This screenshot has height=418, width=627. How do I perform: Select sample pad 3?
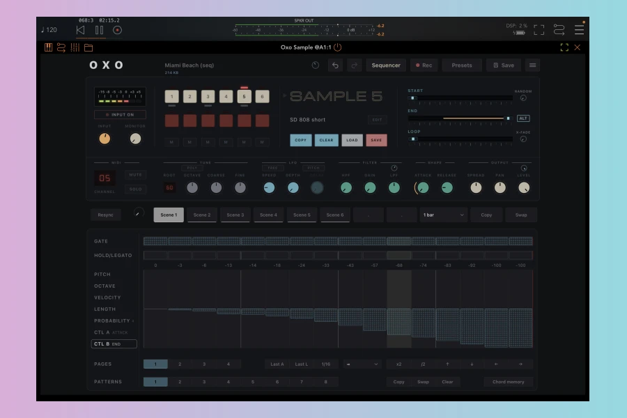(208, 96)
